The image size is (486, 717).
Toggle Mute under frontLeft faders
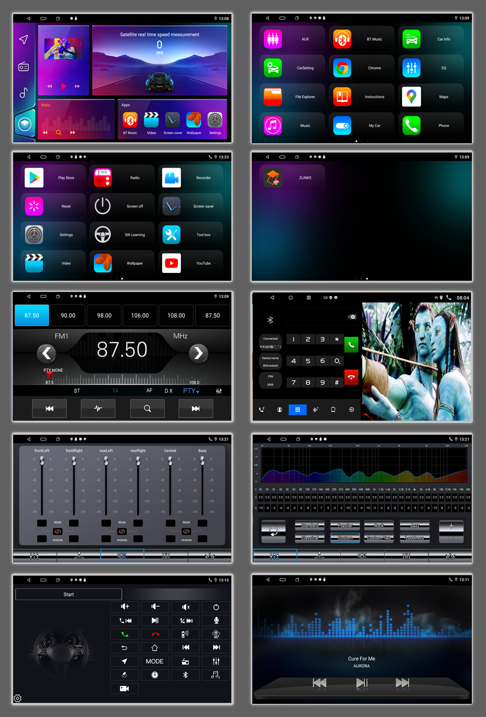(x=58, y=522)
